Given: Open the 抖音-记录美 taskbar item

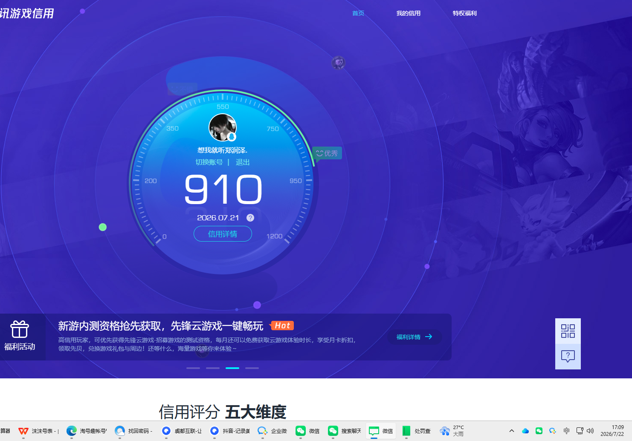Looking at the screenshot, I should pos(230,431).
